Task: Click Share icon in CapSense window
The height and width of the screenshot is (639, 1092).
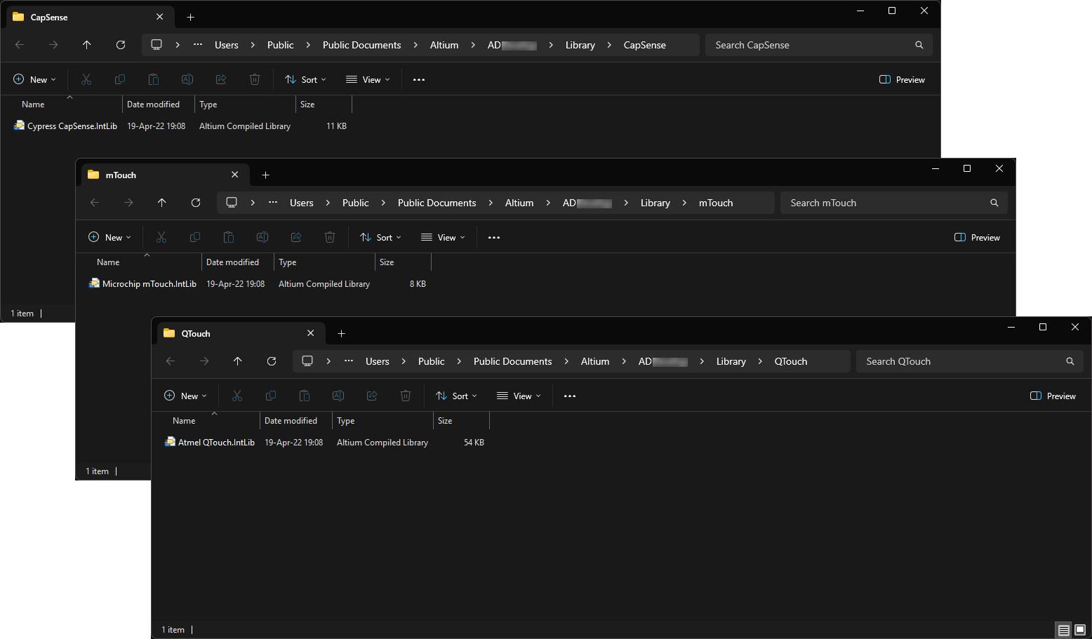Action: coord(221,80)
